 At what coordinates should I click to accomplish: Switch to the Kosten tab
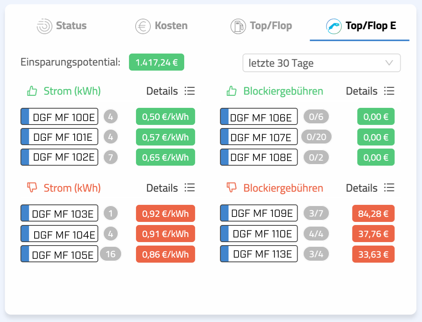click(x=171, y=26)
